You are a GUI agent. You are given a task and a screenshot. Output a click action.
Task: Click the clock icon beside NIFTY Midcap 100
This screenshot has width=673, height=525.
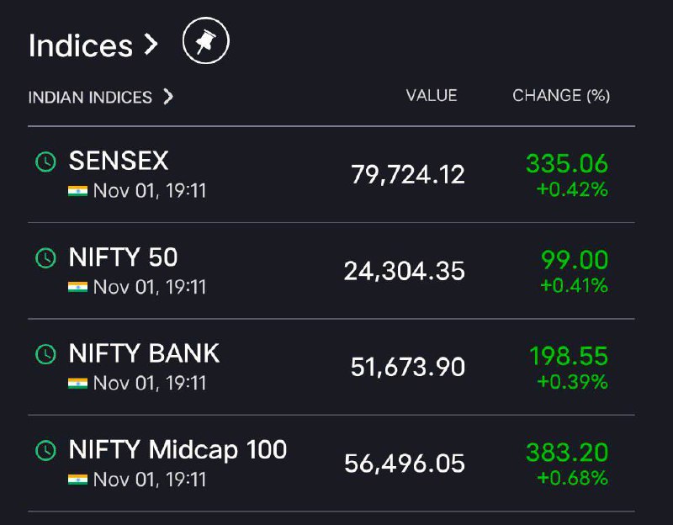point(45,450)
